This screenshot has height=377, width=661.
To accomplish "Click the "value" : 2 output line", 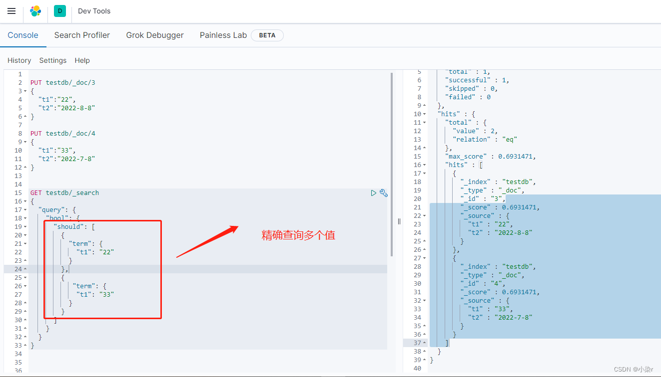I will pyautogui.click(x=475, y=131).
